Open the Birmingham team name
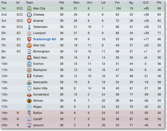Viewport: 167px width, 131px height. (41, 51)
